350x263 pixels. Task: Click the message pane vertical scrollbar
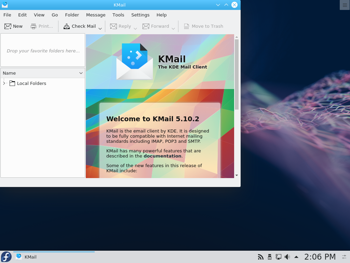[237, 74]
